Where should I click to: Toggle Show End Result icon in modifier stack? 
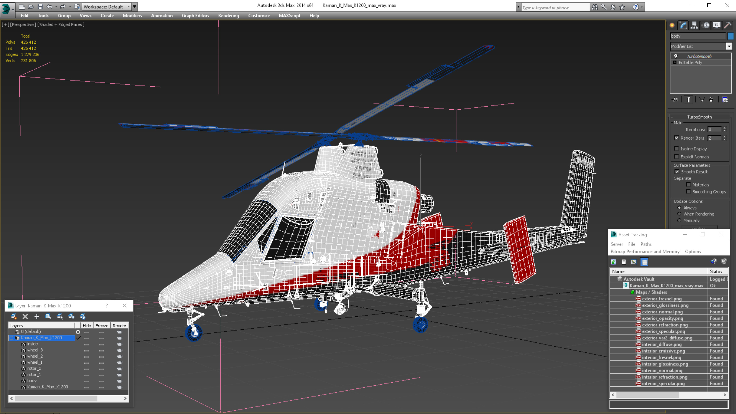(688, 99)
